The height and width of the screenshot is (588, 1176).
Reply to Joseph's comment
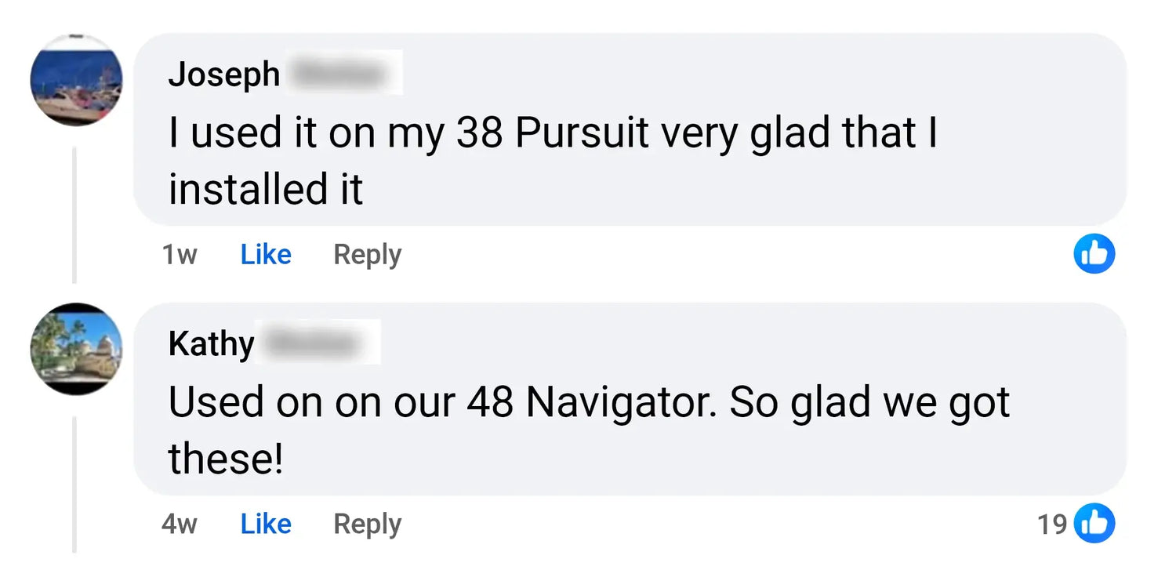[x=367, y=255]
